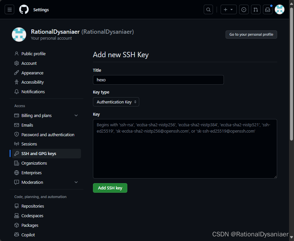Image resolution: width=294 pixels, height=241 pixels.
Task: Click the broadcast icon beside Sessions
Action: [17, 144]
